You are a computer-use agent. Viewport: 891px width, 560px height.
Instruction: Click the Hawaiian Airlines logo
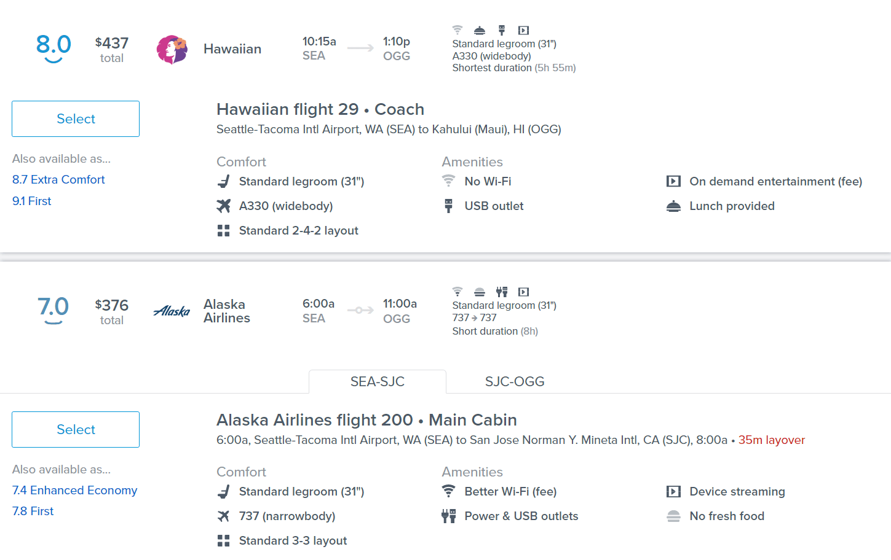click(x=172, y=50)
